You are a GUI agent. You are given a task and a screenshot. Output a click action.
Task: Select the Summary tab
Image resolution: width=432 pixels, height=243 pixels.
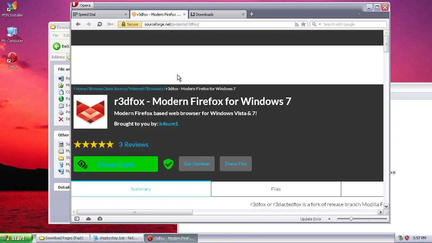(x=141, y=189)
